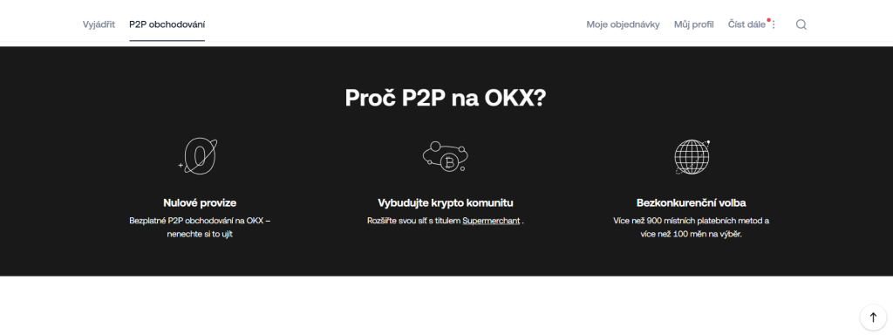
Task: Click the Nulové provize heading
Action: pyautogui.click(x=200, y=202)
